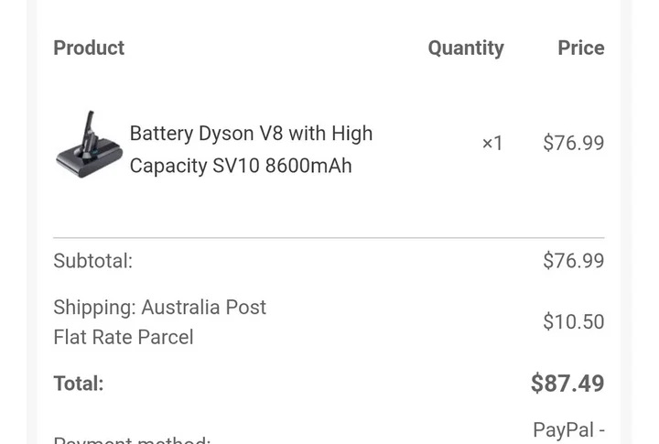
Task: Click the Shipping: Australia Post text
Action: (x=159, y=308)
